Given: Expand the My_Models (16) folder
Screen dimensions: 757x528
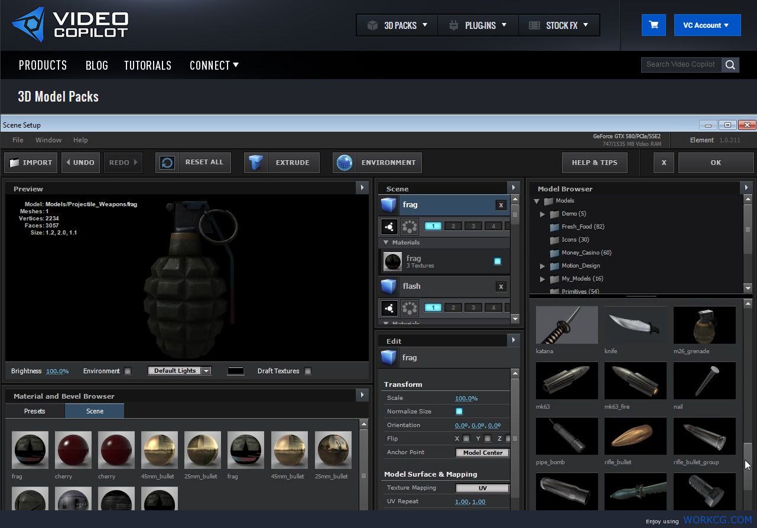Looking at the screenshot, I should click(542, 279).
